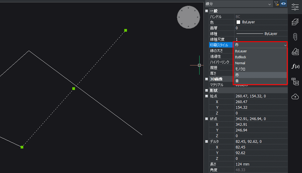Choose ByLayer in print style list
Image resolution: width=302 pixels, height=173 pixels.
tap(260, 51)
